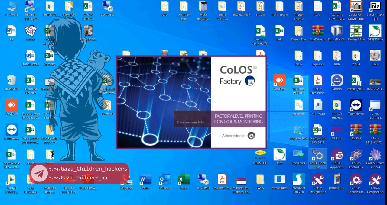Open the CoLOS Tools 5.0 shortcut
Image resolution: width=387 pixels, height=205 pixels.
tap(318, 155)
